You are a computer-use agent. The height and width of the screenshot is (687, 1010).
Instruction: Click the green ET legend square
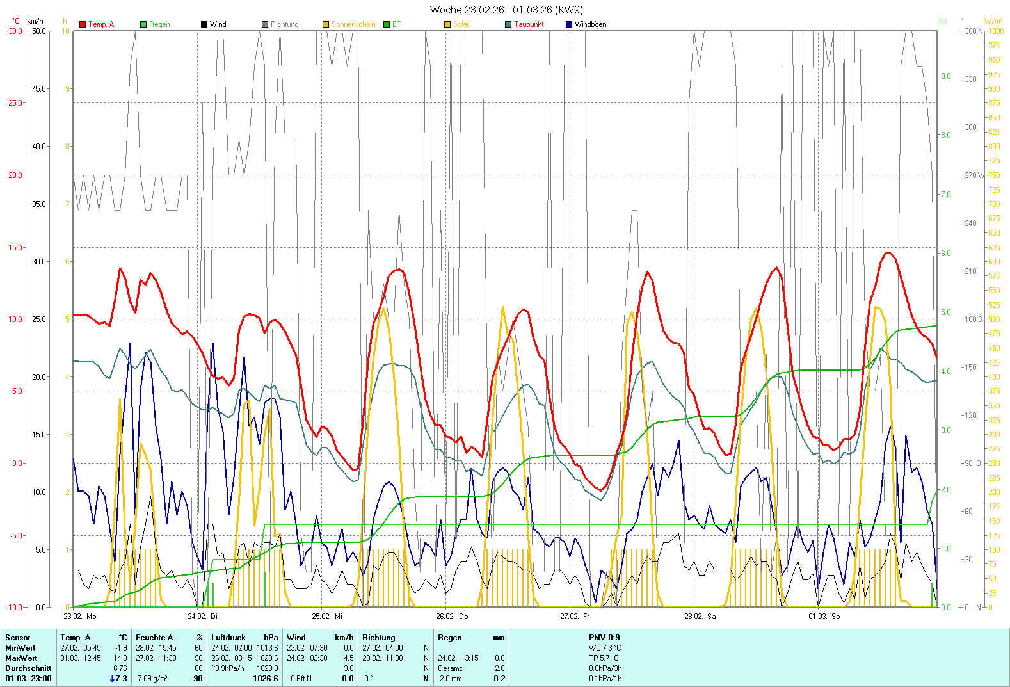click(387, 24)
